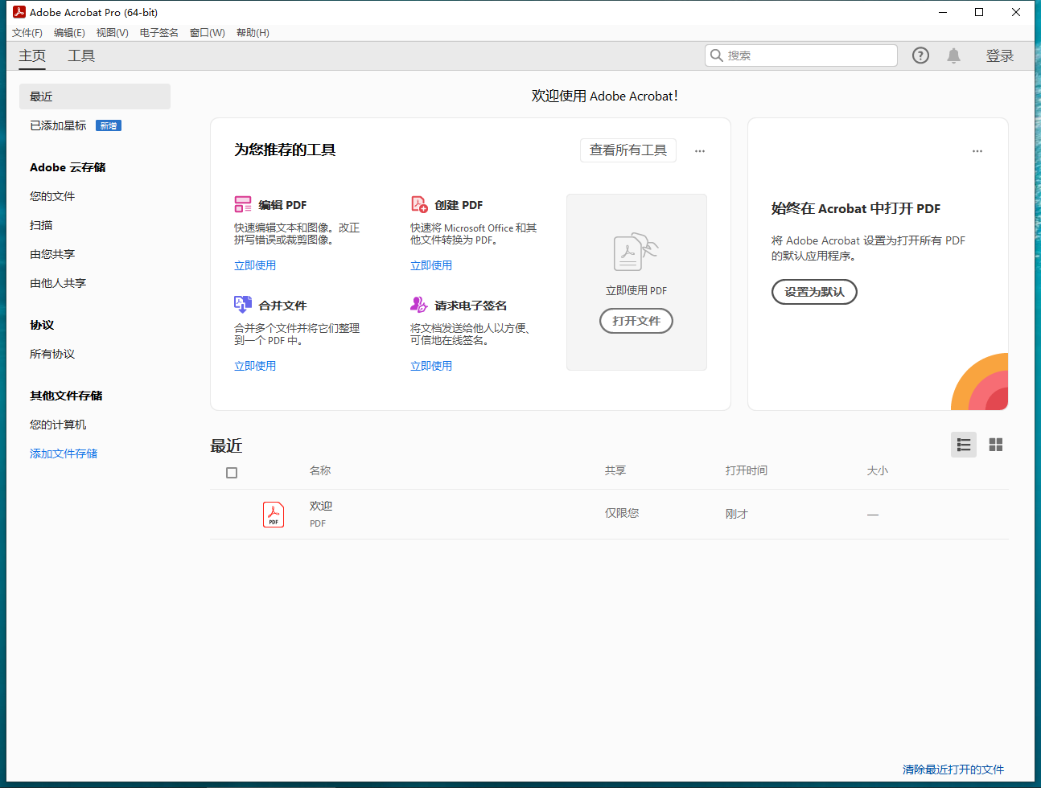Click 清除最近打开的文件 link
1041x788 pixels.
pos(955,770)
